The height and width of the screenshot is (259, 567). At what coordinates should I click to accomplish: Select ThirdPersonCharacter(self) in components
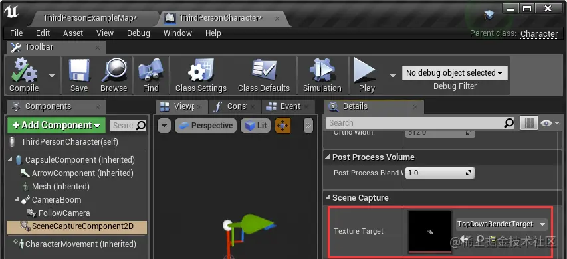click(70, 142)
